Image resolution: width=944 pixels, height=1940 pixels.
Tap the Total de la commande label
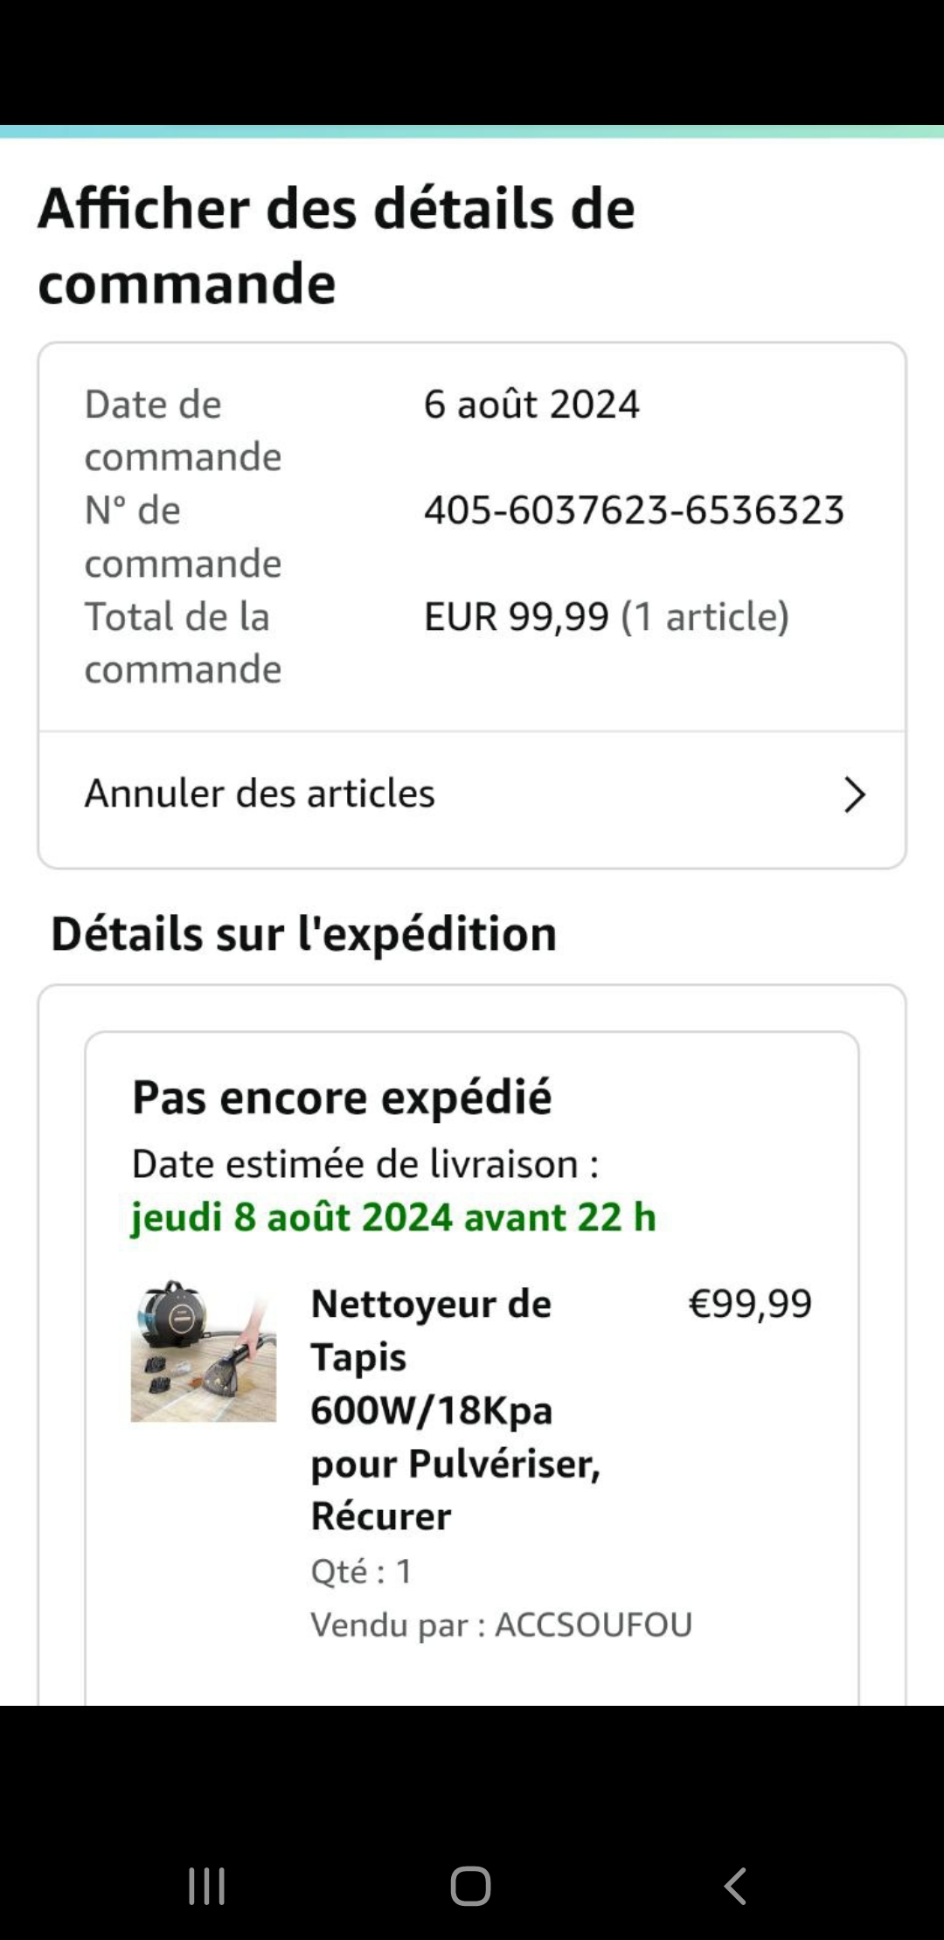coord(183,643)
